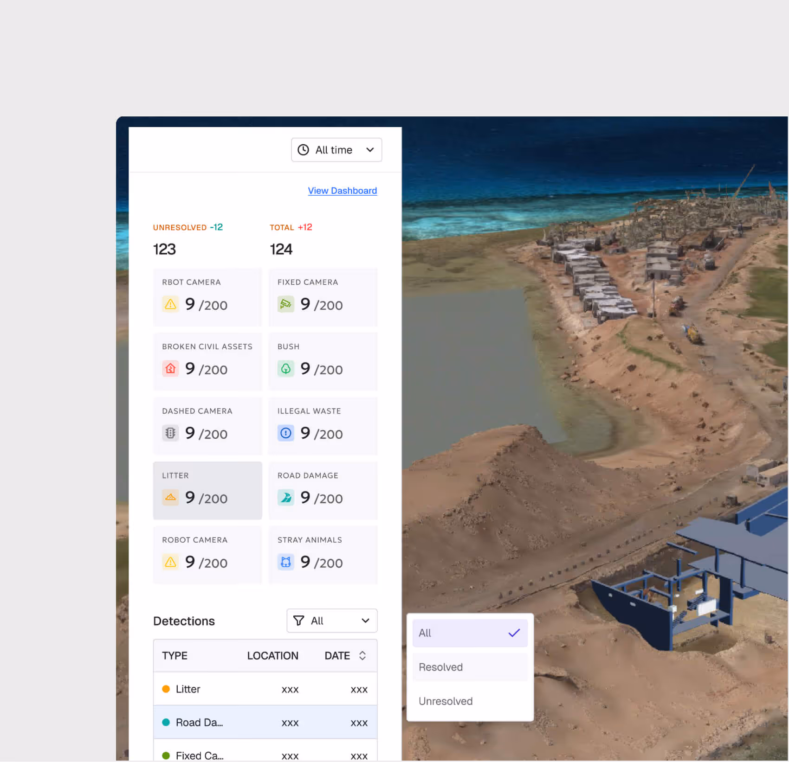Click the Fixed Camera green camera icon
This screenshot has width=789, height=762.
tap(286, 304)
